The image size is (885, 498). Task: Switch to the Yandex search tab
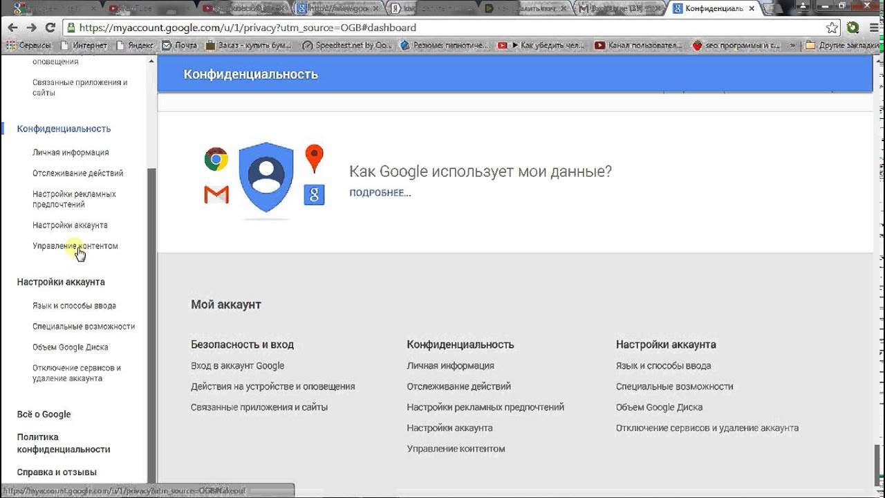click(432, 8)
